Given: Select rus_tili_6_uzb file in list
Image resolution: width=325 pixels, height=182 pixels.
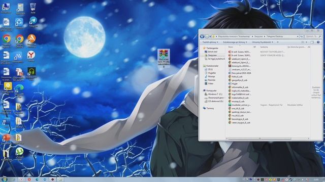Looking at the screenshot, I should tap(236, 116).
